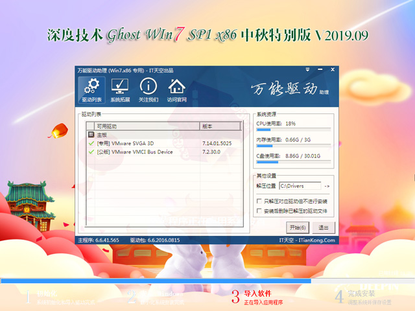Click 驱动包: 6.6.2016.0815 status text
415x311 pixels.
(155, 240)
